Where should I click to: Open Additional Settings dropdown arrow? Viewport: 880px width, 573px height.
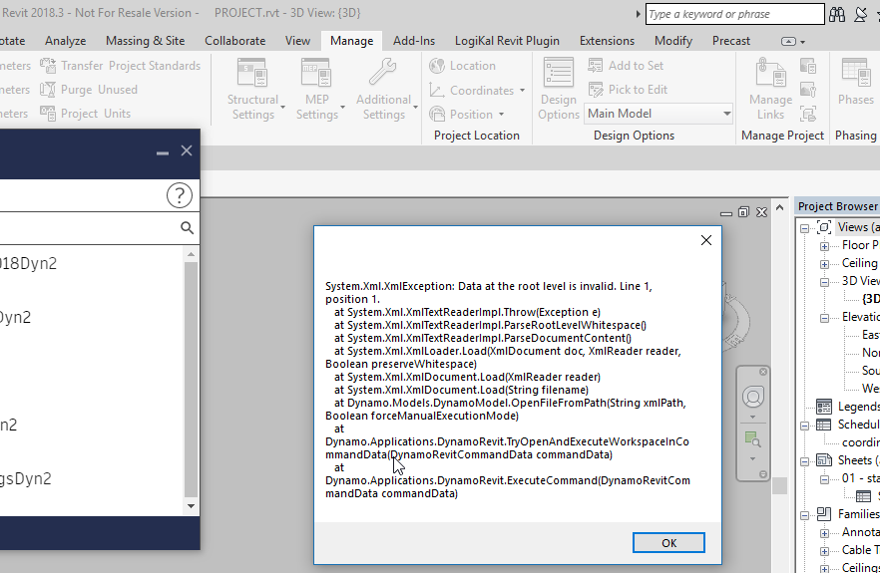[x=415, y=107]
